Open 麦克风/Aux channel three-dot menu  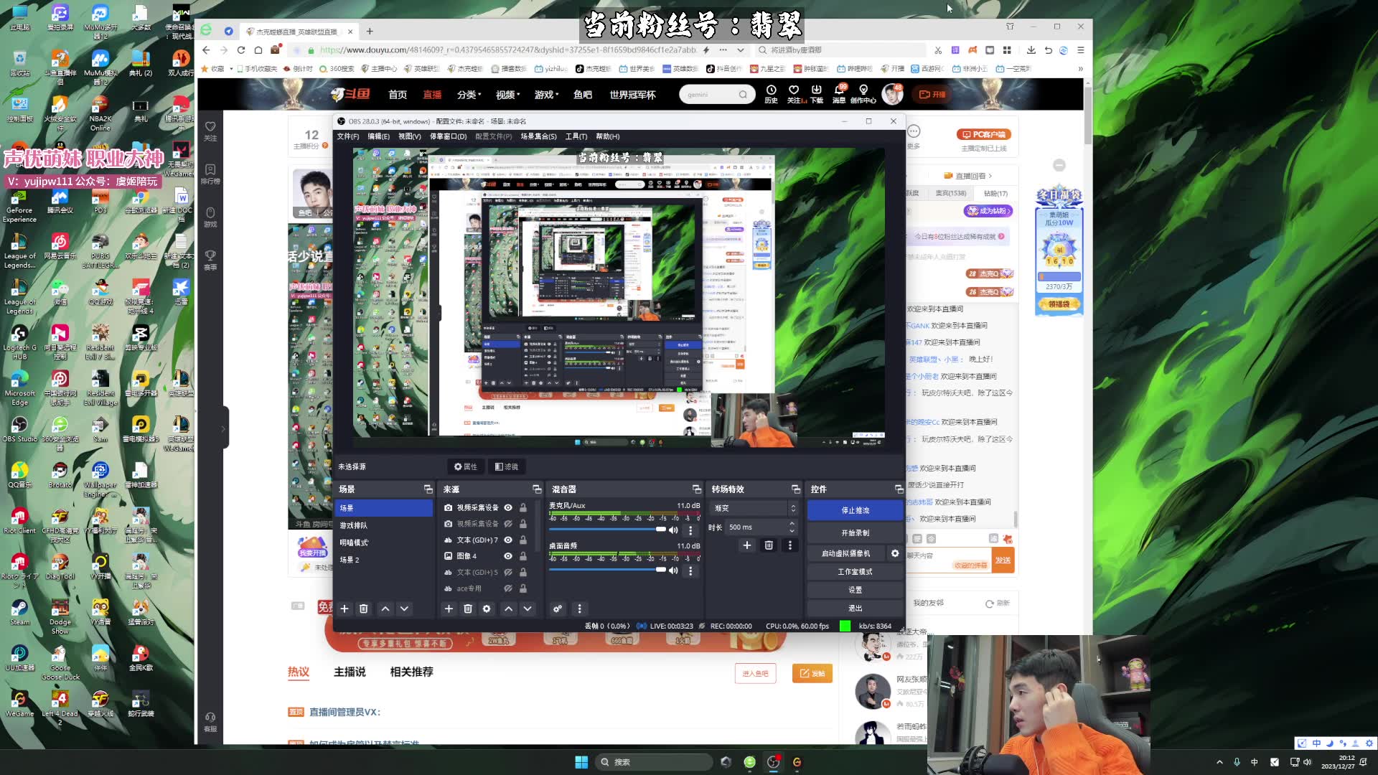pos(690,530)
